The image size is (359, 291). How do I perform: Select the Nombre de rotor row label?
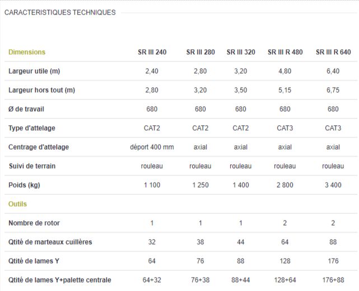34,223
